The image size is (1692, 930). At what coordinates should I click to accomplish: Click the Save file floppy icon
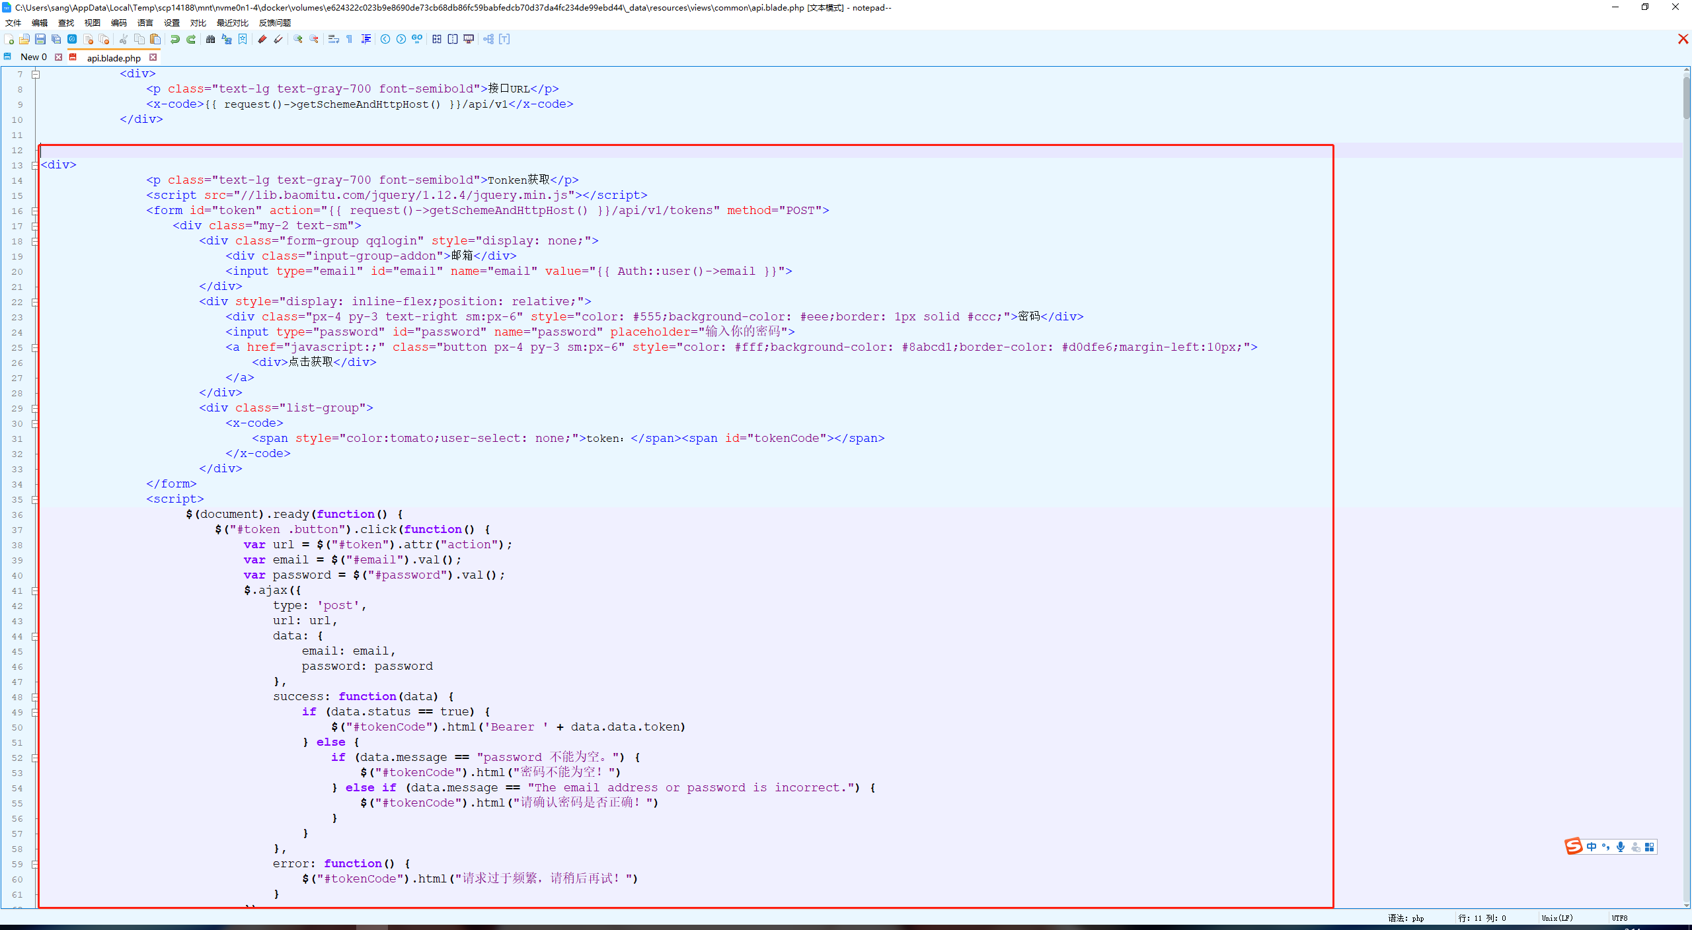click(x=40, y=40)
